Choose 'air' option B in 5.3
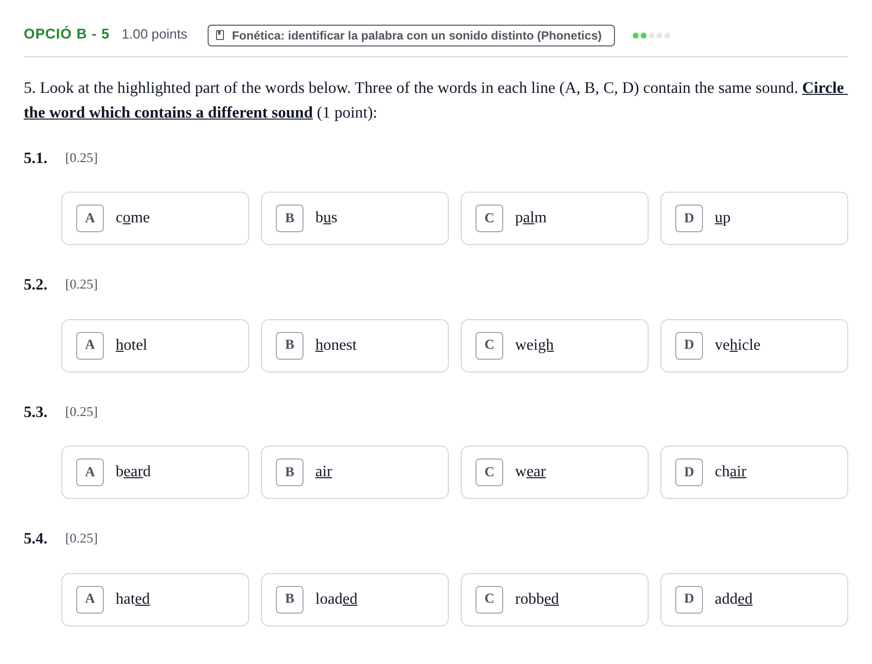The height and width of the screenshot is (664, 872). 355,472
